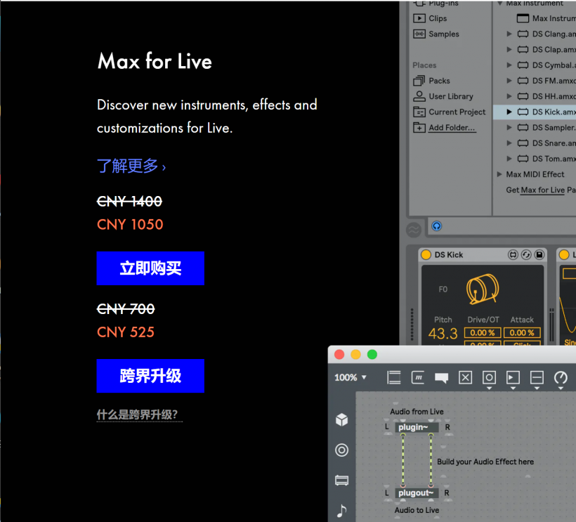Expand the DS Cymbal device entry
The image size is (576, 522).
[x=509, y=65]
